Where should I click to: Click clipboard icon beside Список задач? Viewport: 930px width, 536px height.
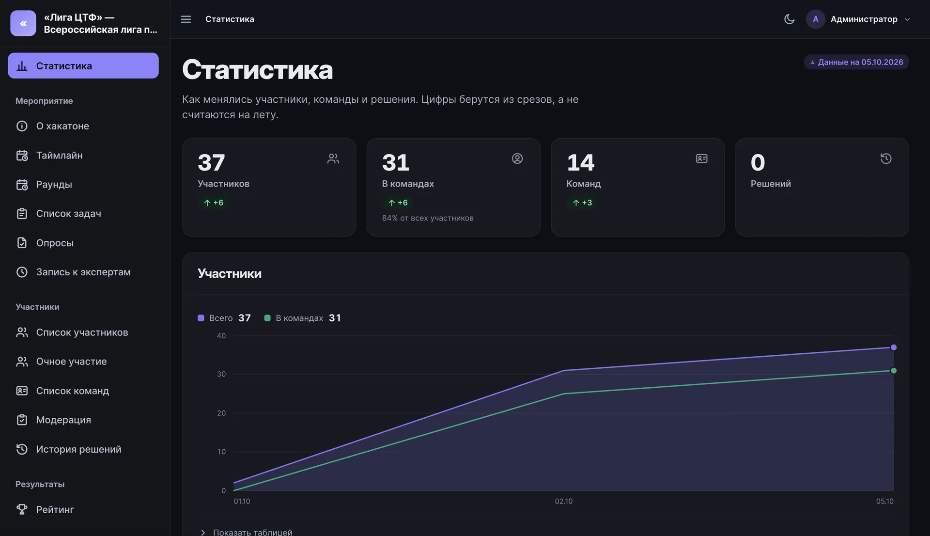click(x=22, y=213)
